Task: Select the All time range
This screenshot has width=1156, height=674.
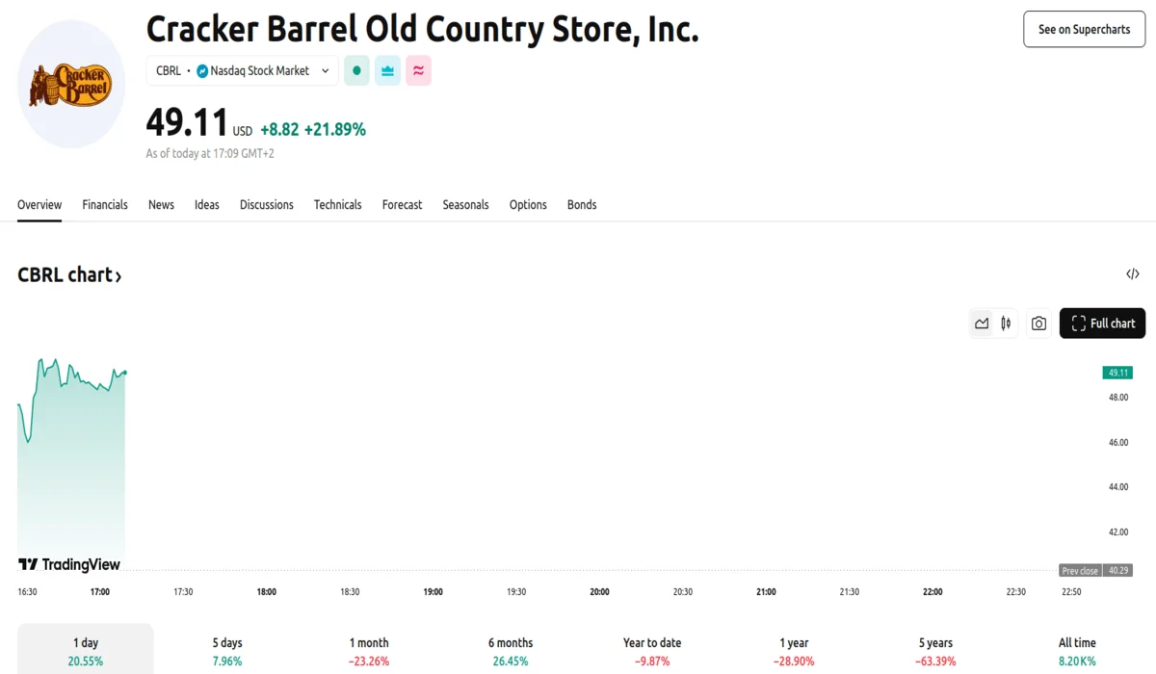Action: [1077, 651]
